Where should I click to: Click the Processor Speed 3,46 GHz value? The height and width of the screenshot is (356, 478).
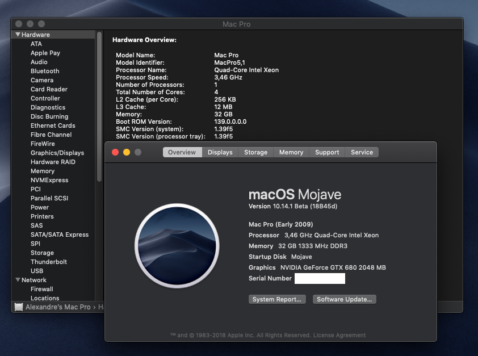[x=228, y=77]
